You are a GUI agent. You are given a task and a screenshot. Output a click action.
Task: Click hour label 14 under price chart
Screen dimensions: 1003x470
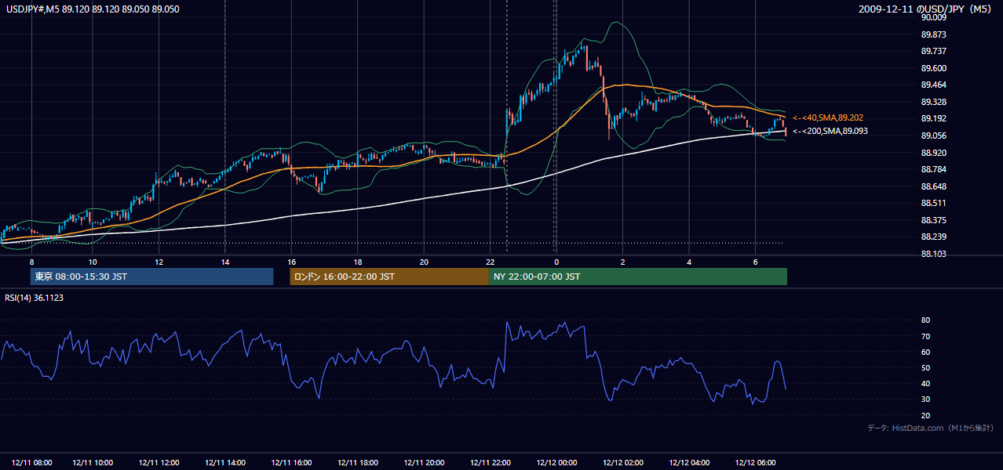(x=224, y=262)
